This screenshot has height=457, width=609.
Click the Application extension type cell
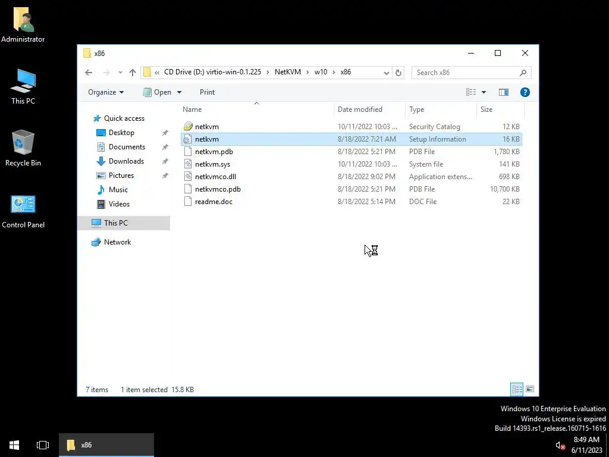click(441, 176)
